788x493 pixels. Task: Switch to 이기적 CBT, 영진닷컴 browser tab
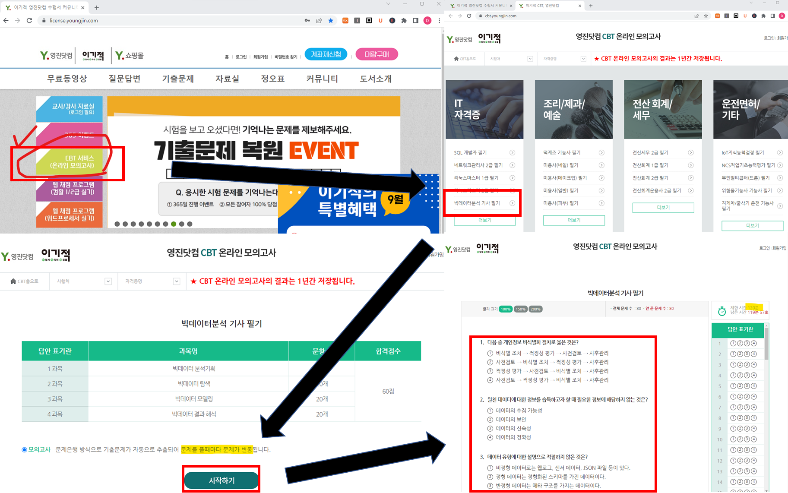[x=549, y=6]
